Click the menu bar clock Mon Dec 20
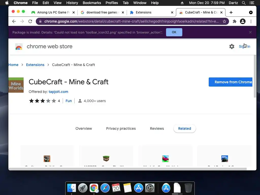This screenshot has height=195, width=260. pos(207,3)
